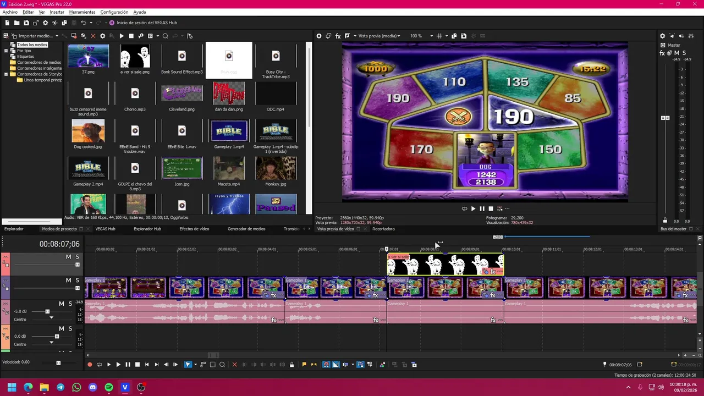Image resolution: width=704 pixels, height=396 pixels.
Task: Adjust the Velocidad rate slider
Action: pos(58,362)
